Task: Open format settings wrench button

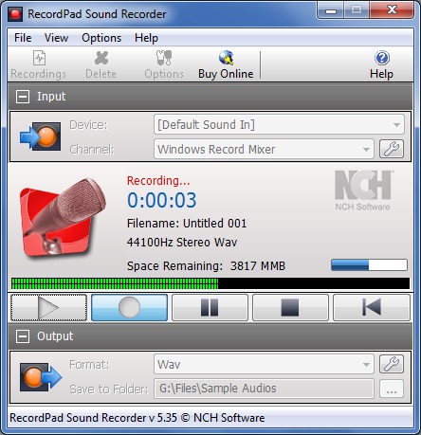Action: 392,364
